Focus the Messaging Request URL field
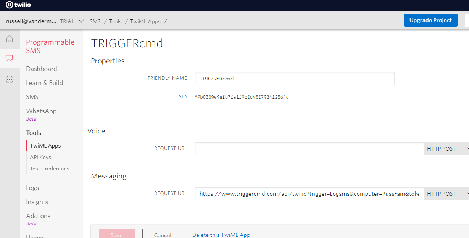Viewport: 469px width, 238px height. tap(309, 194)
